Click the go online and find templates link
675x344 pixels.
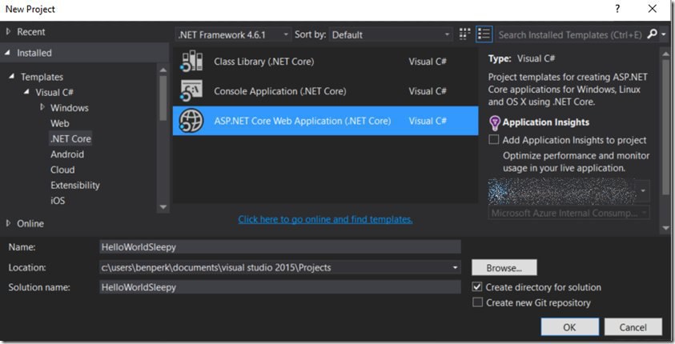pyautogui.click(x=325, y=219)
